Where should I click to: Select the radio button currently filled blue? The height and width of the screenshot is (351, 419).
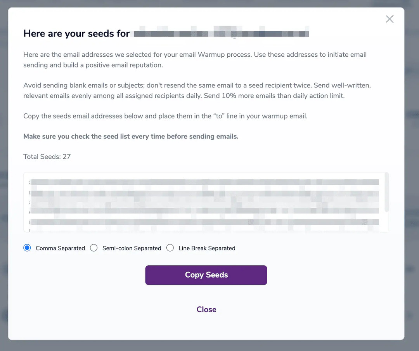click(x=27, y=248)
